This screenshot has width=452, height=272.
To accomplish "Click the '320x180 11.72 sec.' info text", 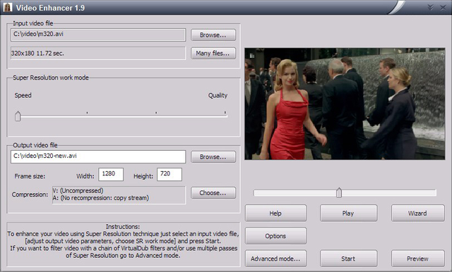I will click(37, 53).
